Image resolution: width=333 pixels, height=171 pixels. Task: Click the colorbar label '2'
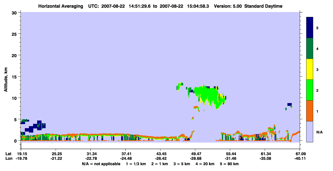(x=317, y=90)
